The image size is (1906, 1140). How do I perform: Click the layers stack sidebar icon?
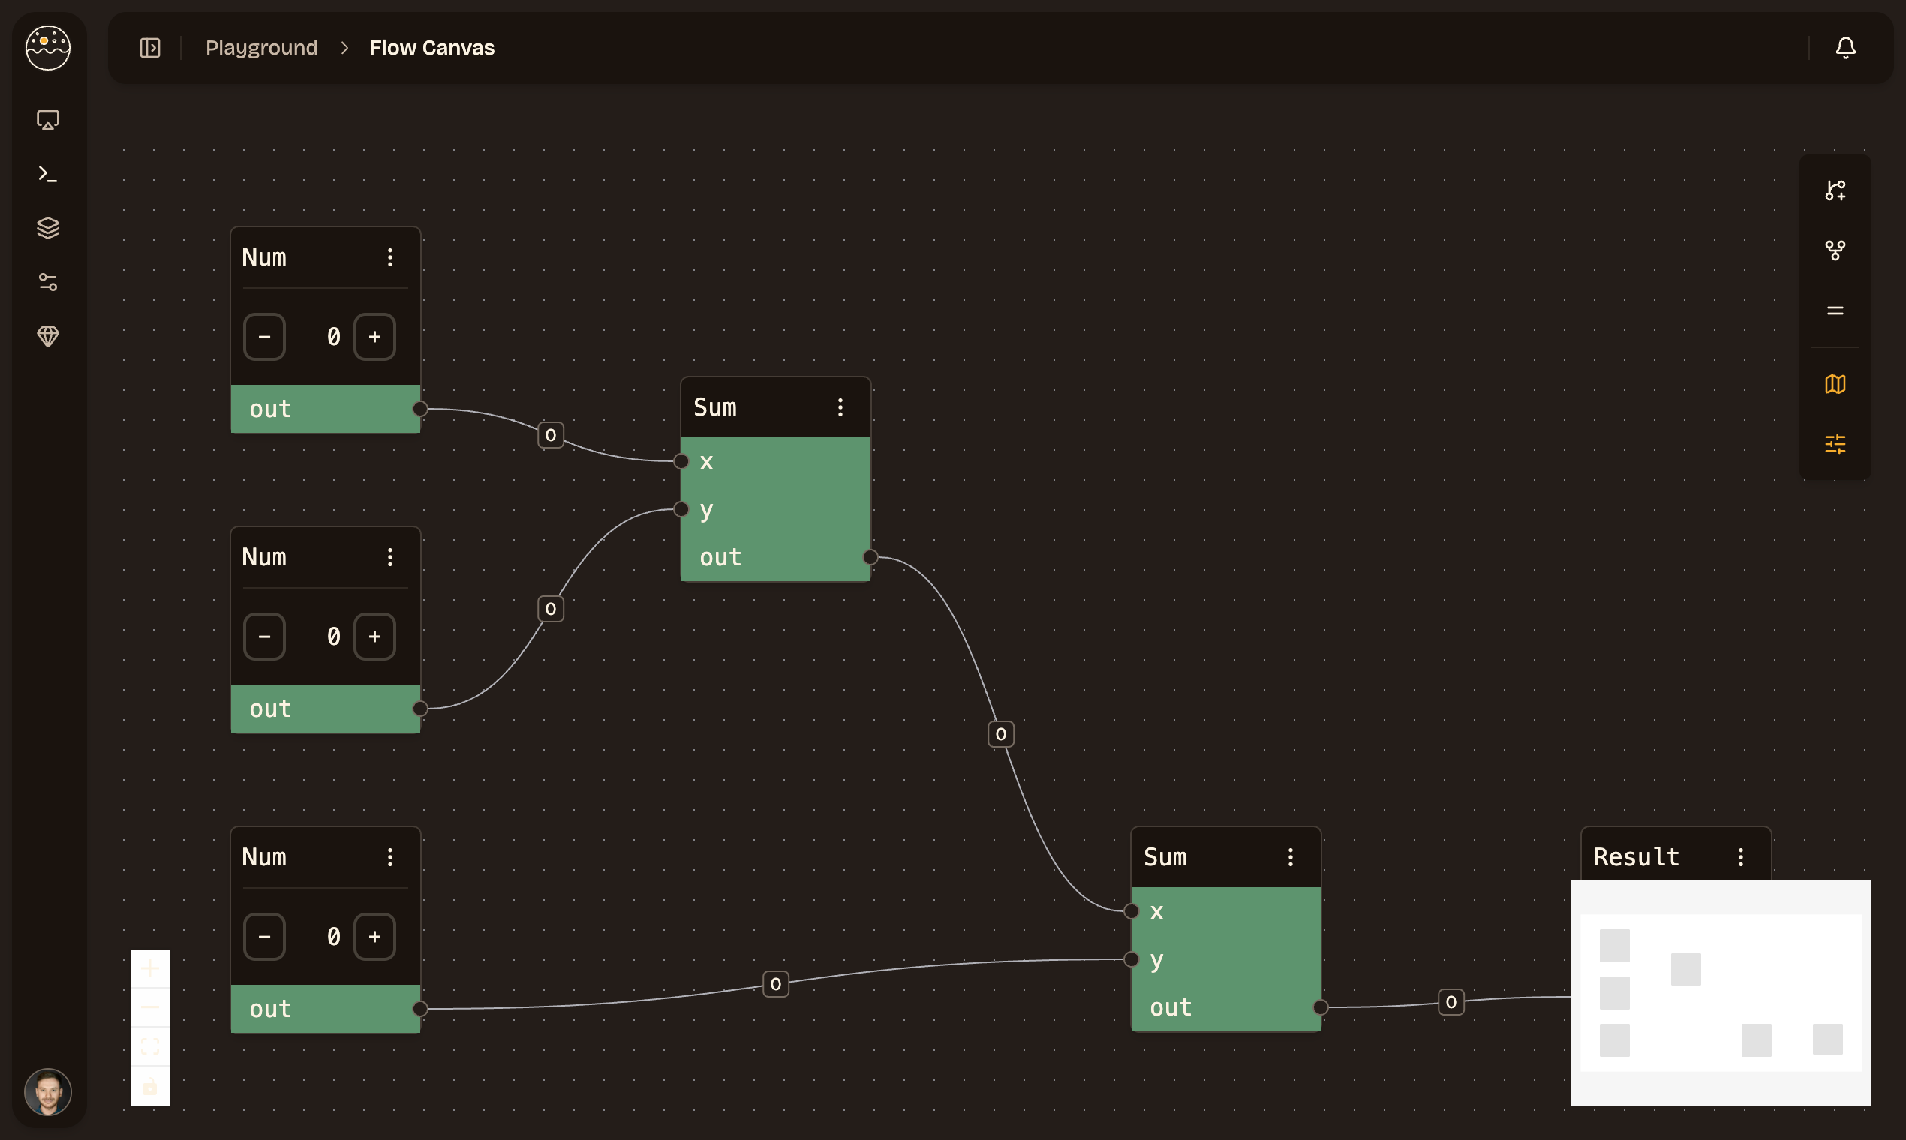click(48, 228)
